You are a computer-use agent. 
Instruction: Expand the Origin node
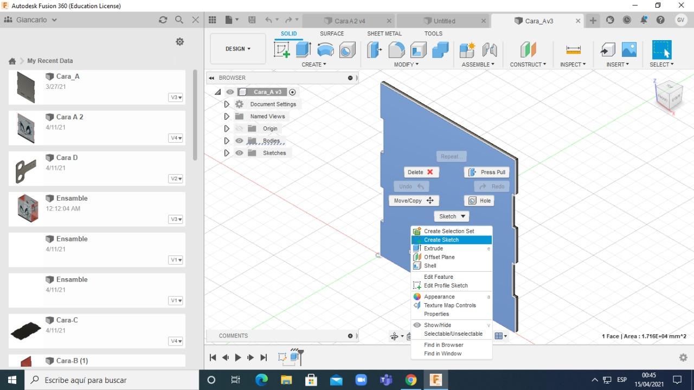point(227,129)
